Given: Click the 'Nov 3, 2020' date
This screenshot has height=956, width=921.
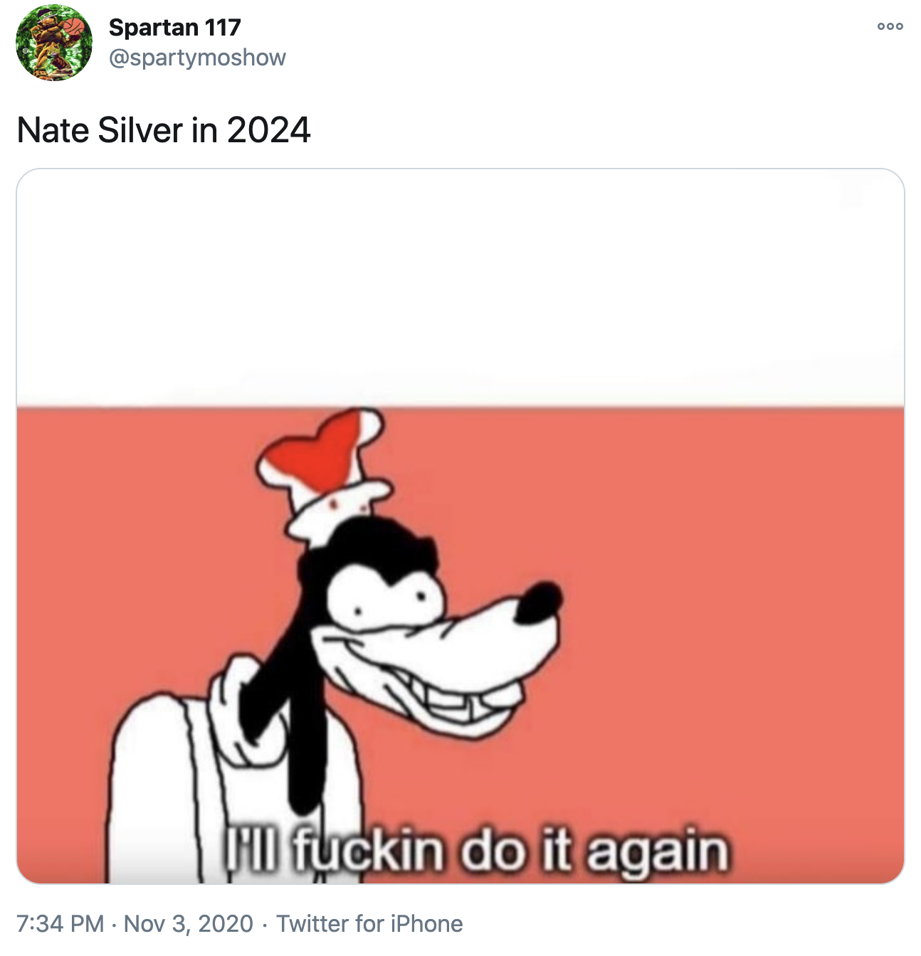Looking at the screenshot, I should [189, 923].
